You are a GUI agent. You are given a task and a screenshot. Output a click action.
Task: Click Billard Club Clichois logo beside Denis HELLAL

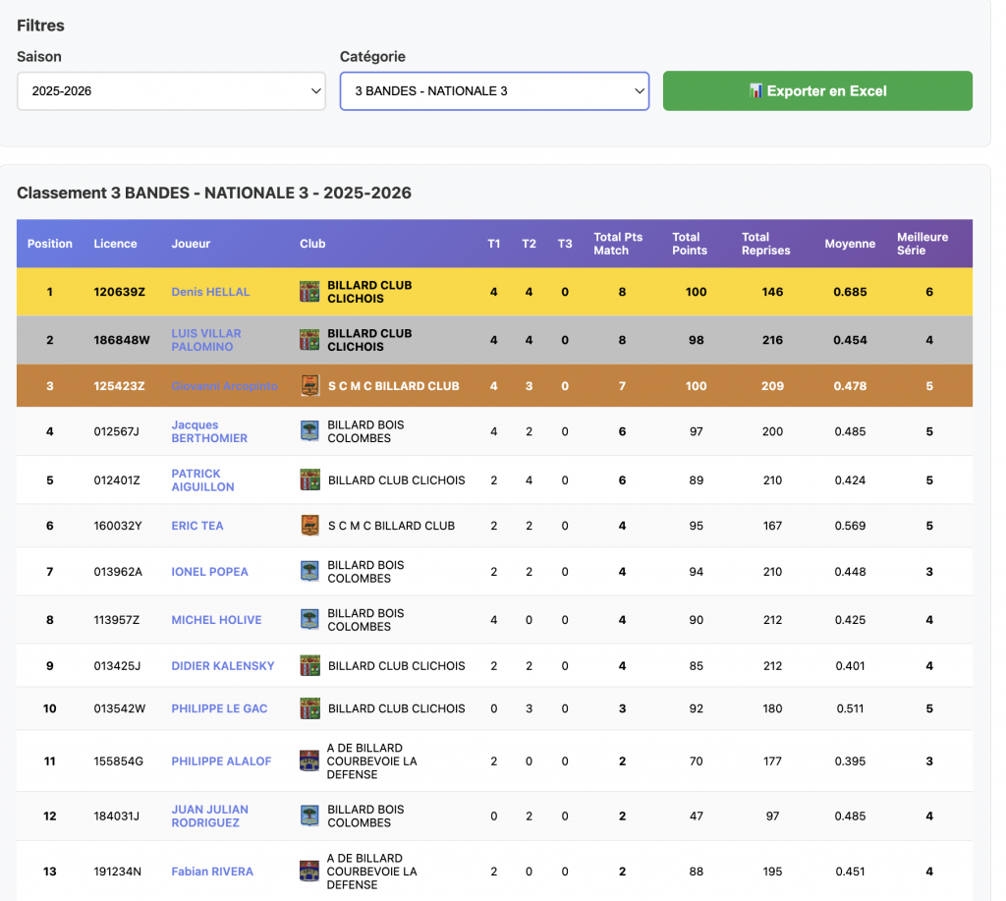pyautogui.click(x=309, y=292)
